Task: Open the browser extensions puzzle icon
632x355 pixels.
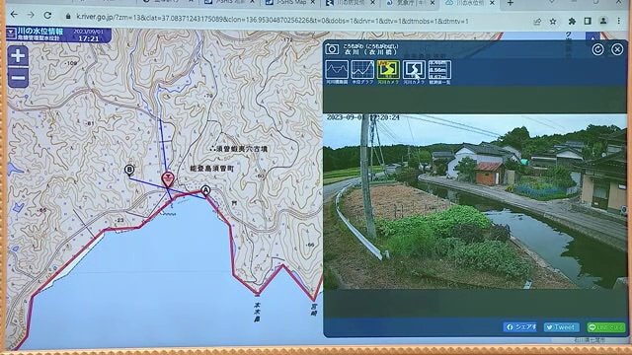Action: coord(572,21)
